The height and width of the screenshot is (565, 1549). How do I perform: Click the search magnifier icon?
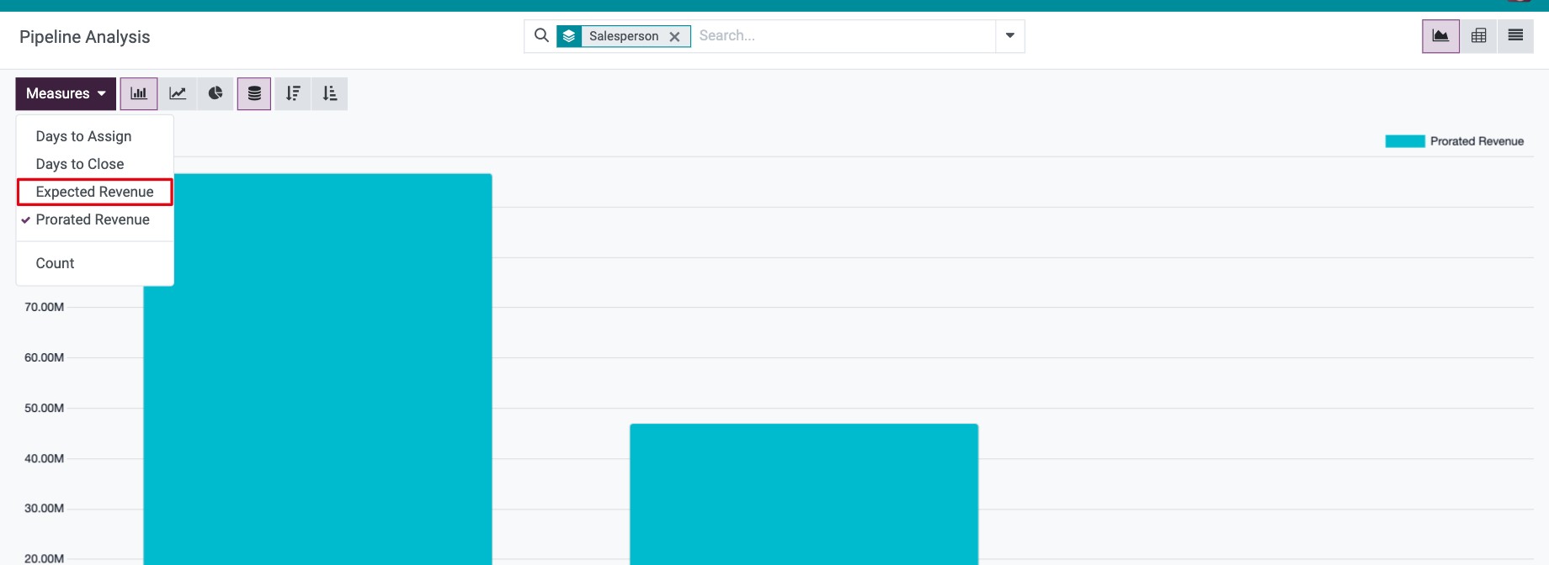[x=541, y=35]
